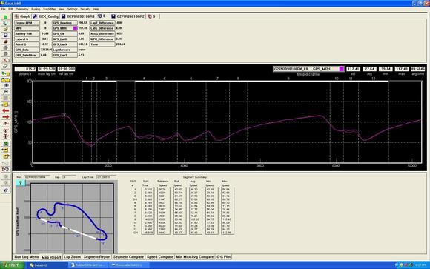Select the Engine RPM channel button
430x269 pixels.
(27, 23)
